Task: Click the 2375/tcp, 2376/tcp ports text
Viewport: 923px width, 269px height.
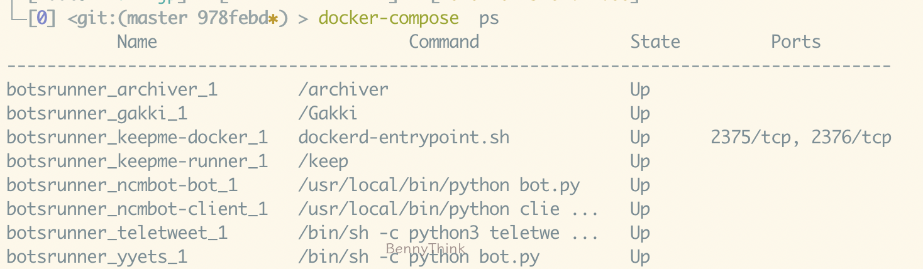Action: coord(800,138)
